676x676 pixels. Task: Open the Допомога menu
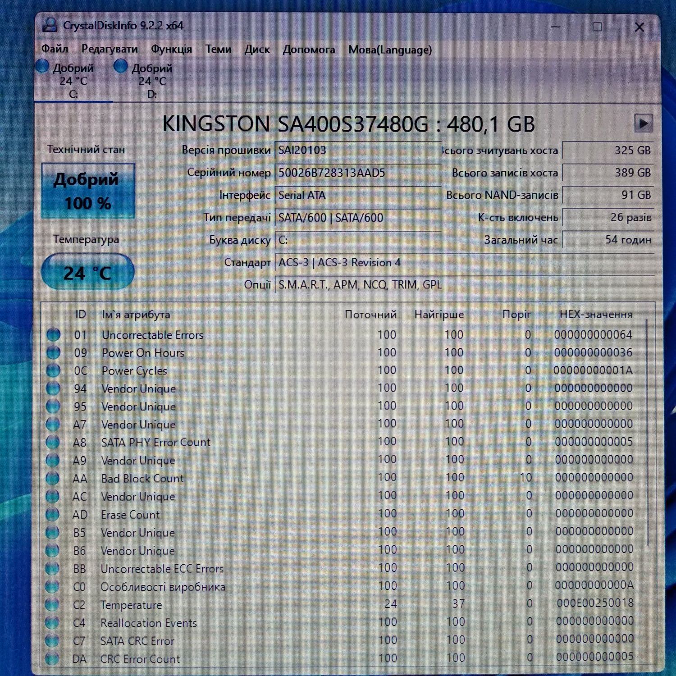pos(309,49)
